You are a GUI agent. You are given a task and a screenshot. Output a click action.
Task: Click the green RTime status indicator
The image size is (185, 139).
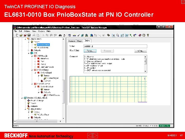click(x=164, y=126)
